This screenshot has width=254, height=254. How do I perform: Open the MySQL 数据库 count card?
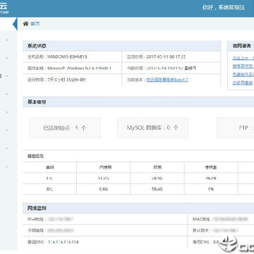(x=152, y=128)
